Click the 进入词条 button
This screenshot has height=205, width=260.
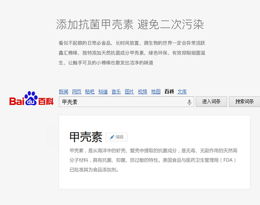211,101
